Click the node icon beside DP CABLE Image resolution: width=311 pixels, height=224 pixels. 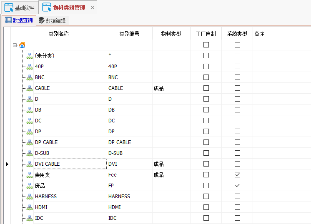(x=30, y=142)
